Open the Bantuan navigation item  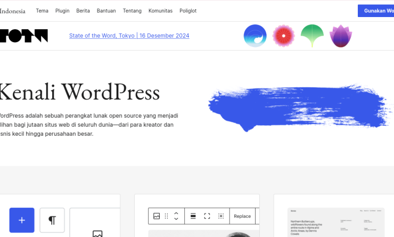106,11
